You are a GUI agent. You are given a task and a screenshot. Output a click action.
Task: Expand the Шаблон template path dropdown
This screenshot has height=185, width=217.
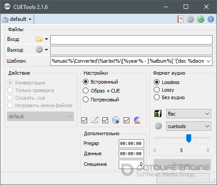(x=209, y=61)
